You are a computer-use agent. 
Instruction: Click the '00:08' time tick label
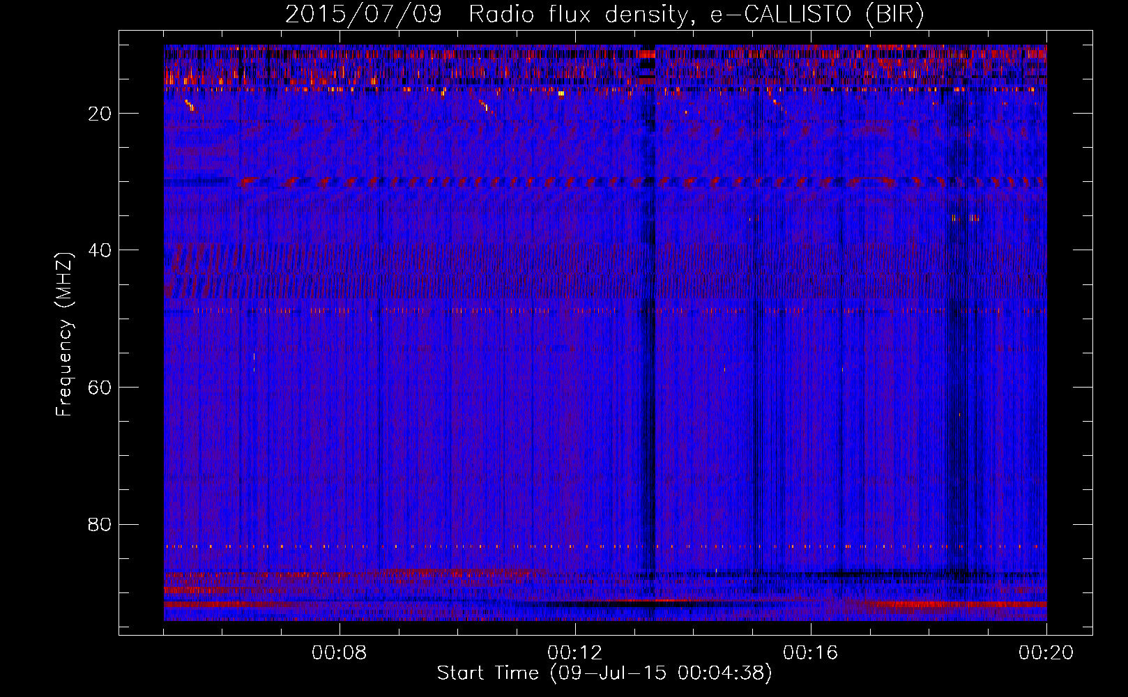[340, 653]
